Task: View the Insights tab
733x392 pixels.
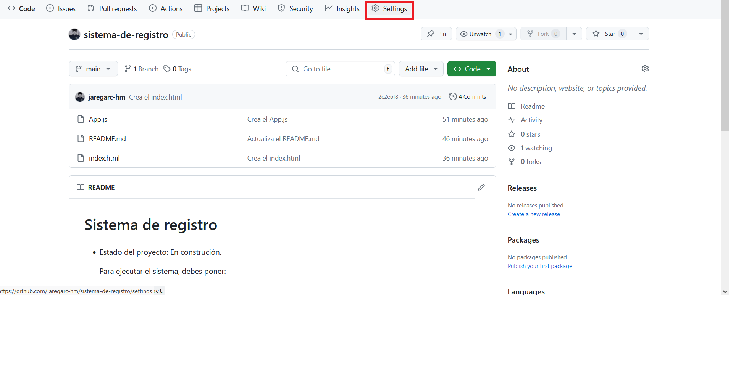Action: (342, 8)
